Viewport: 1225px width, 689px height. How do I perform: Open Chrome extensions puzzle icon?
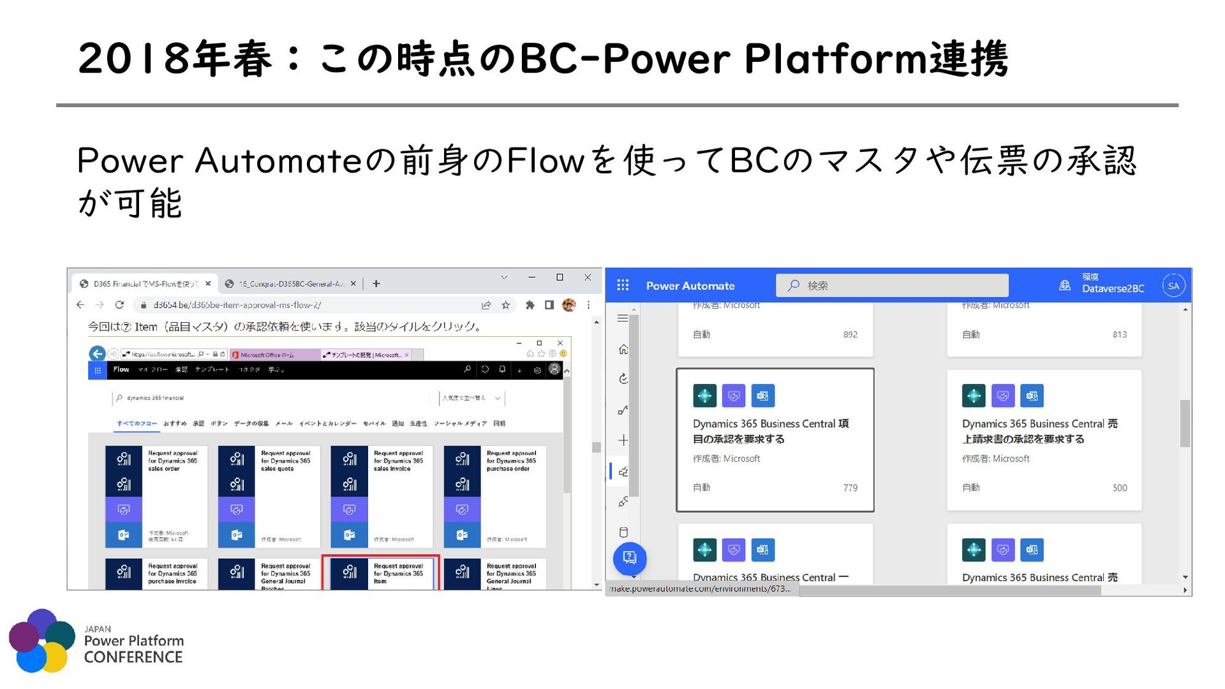point(530,305)
